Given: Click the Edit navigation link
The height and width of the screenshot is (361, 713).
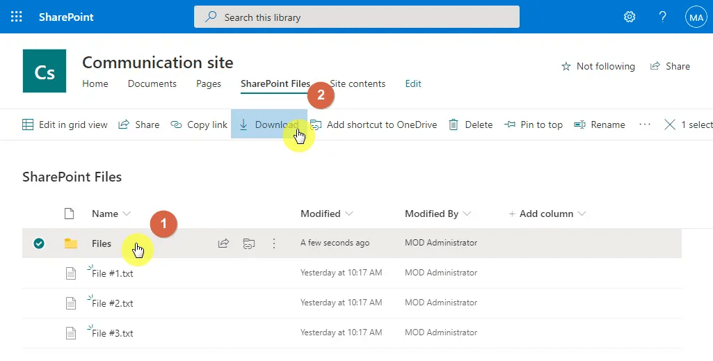Looking at the screenshot, I should [413, 83].
